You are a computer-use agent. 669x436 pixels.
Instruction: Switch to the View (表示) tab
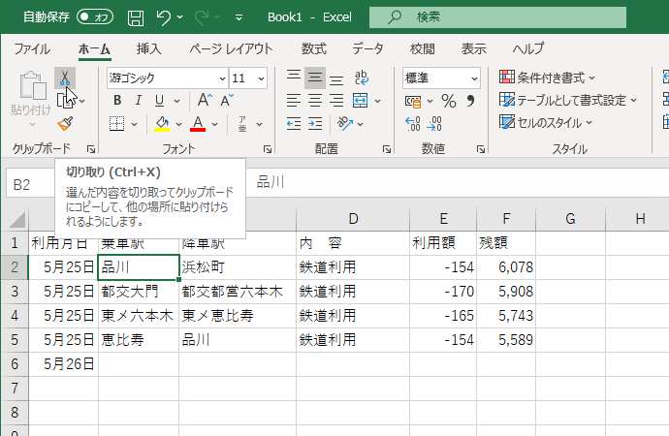pos(473,48)
